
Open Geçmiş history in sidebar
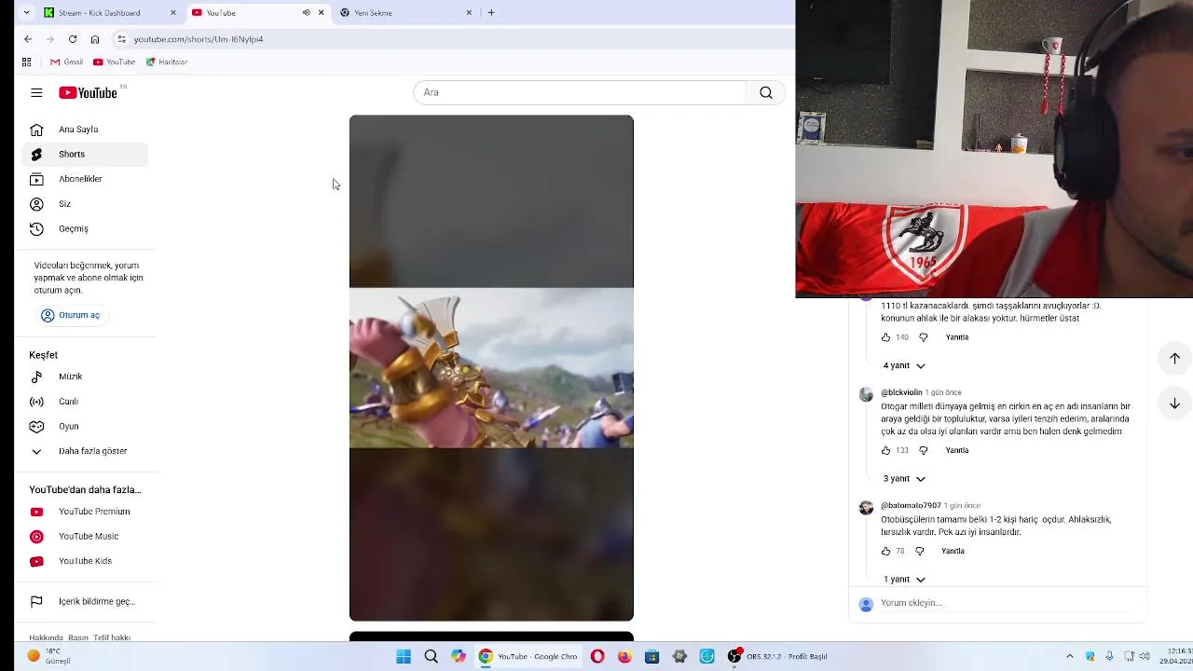pos(85,228)
